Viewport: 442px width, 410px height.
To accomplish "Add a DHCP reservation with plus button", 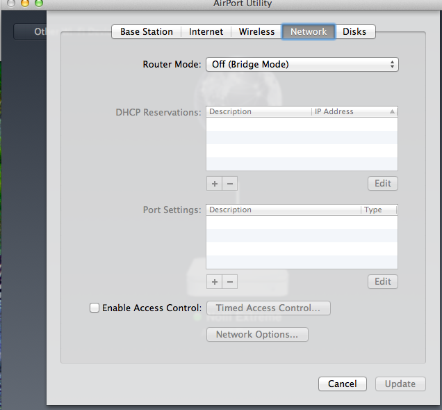I will click(x=215, y=184).
